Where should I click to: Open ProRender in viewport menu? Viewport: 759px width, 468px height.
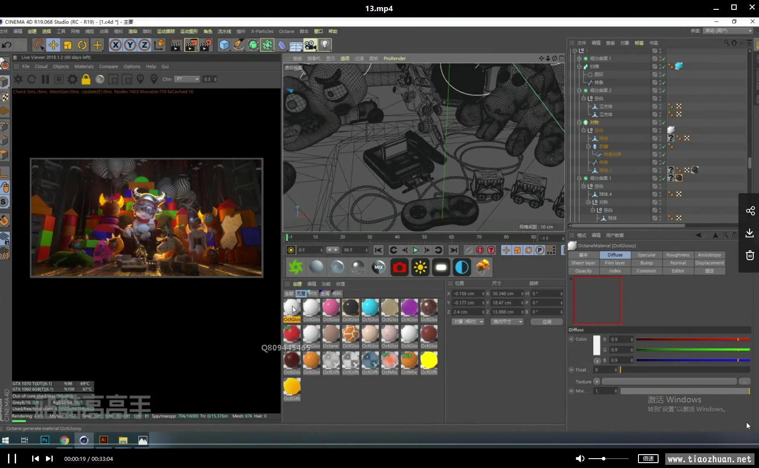click(x=395, y=58)
